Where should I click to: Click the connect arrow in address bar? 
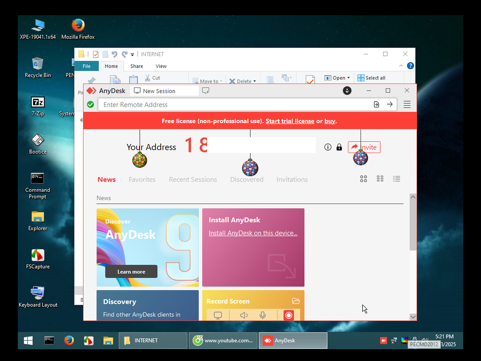point(389,104)
